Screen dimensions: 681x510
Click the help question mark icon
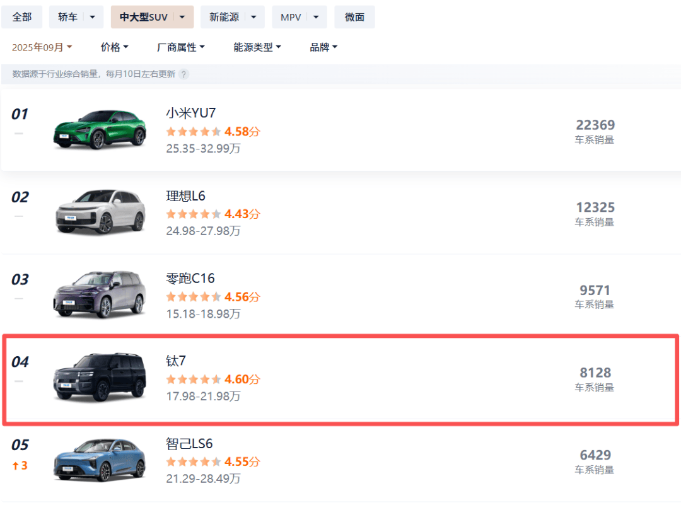[183, 74]
